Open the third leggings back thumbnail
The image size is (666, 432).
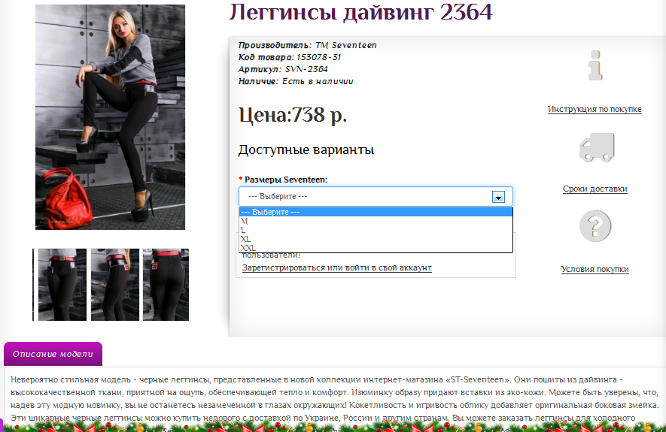click(166, 285)
